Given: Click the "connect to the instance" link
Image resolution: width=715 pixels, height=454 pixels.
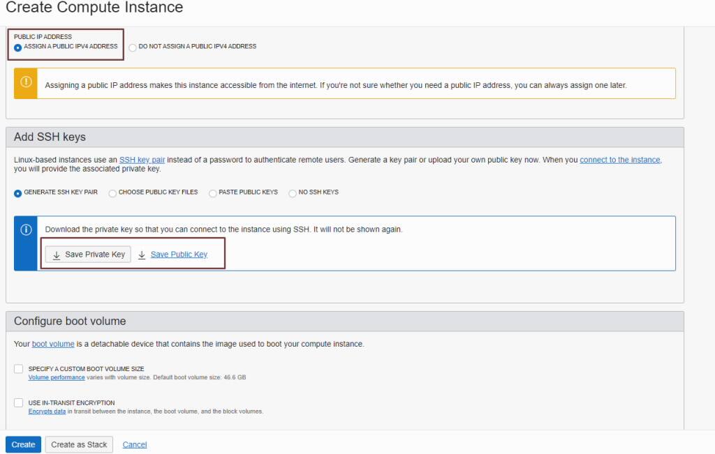Looking at the screenshot, I should [x=620, y=159].
